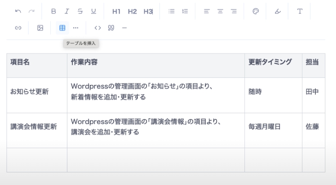The height and width of the screenshot is (185, 336).
Task: Click the 毎週月曜日 cell
Action: coord(274,130)
